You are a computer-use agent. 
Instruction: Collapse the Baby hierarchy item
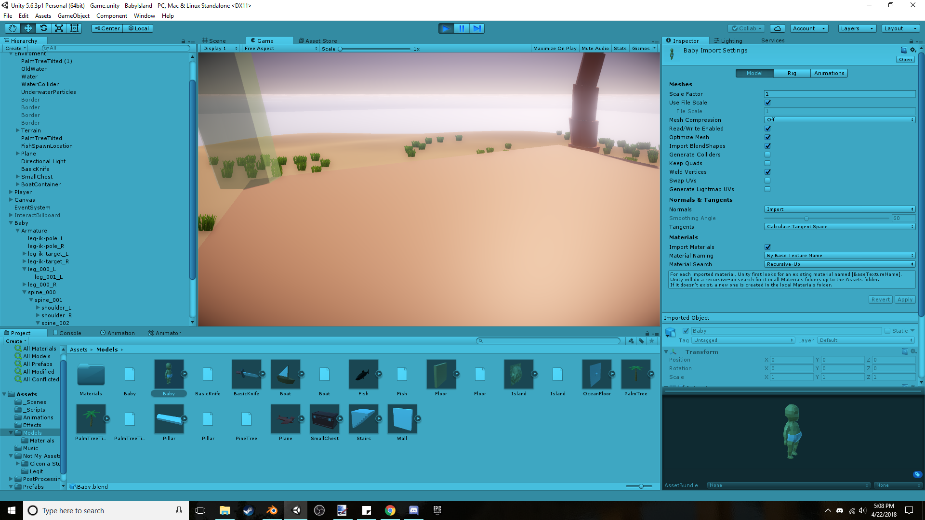click(x=11, y=223)
